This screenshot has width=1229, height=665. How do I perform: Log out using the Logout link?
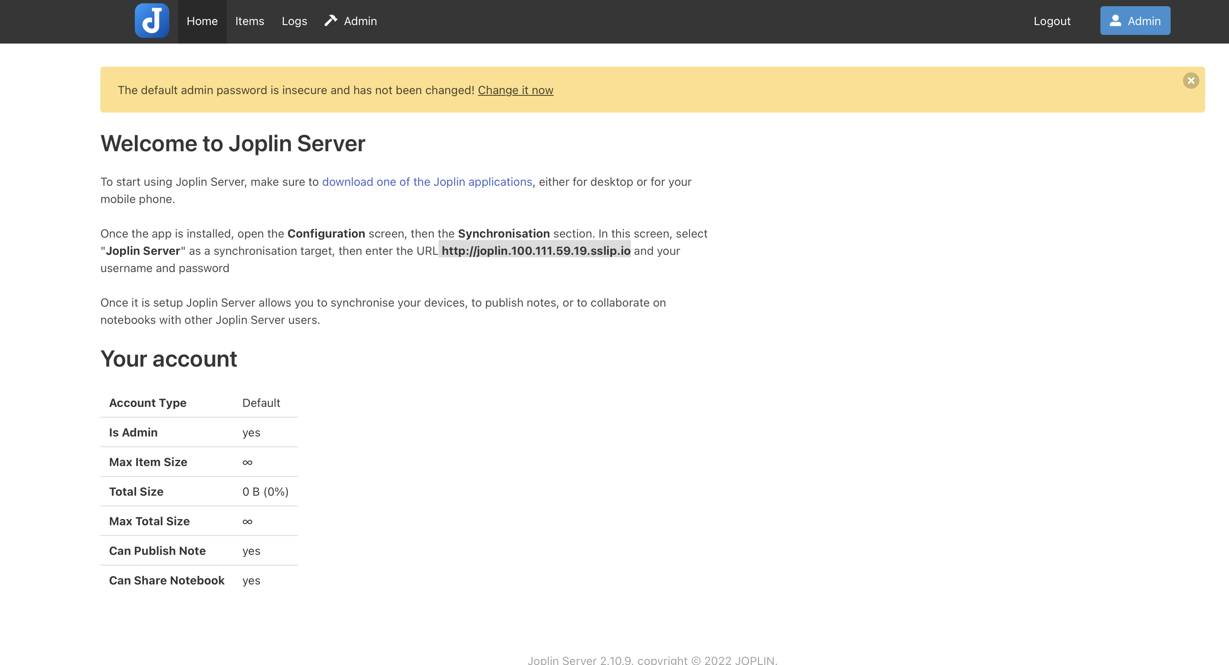(1052, 21)
